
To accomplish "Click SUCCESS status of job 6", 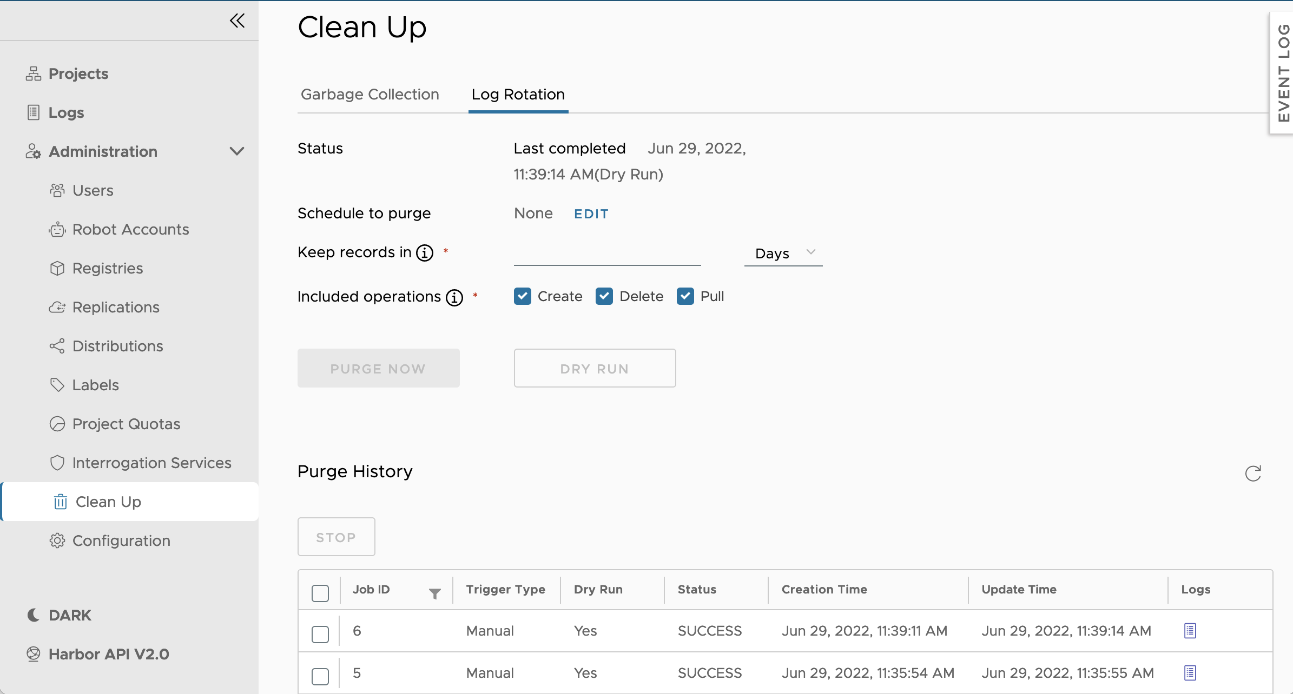I will click(x=710, y=631).
